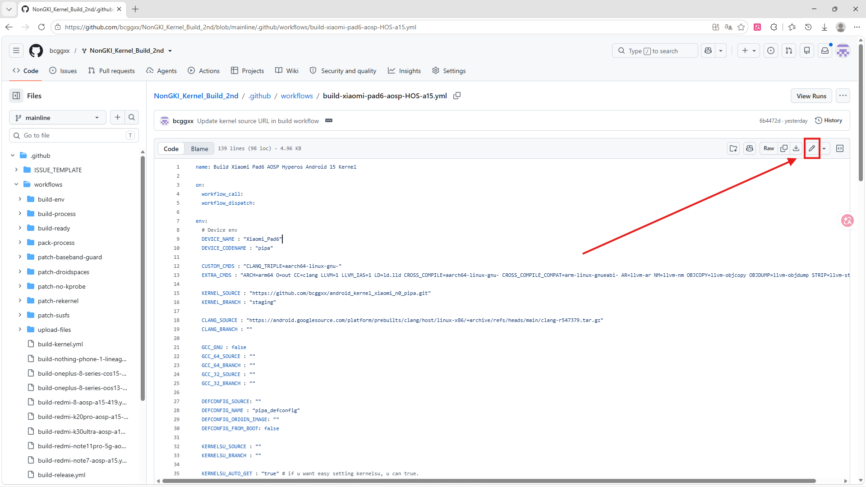Open pull requests icon in header
866x487 pixels.
pyautogui.click(x=789, y=51)
